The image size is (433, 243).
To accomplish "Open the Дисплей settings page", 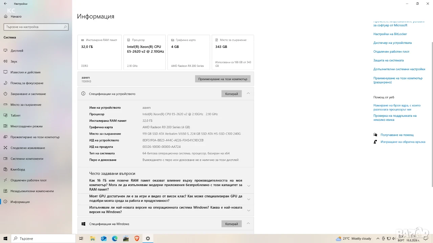I will tap(36, 51).
